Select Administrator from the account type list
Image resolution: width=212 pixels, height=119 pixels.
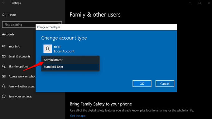tap(70, 60)
